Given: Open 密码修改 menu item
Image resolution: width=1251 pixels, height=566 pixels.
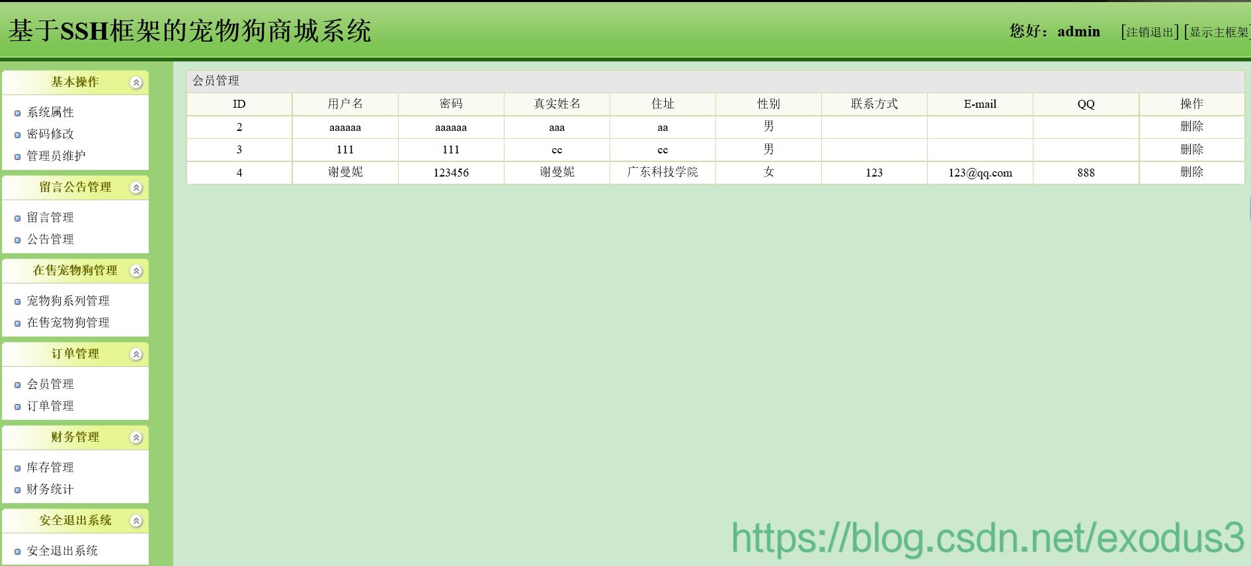Looking at the screenshot, I should 50,134.
